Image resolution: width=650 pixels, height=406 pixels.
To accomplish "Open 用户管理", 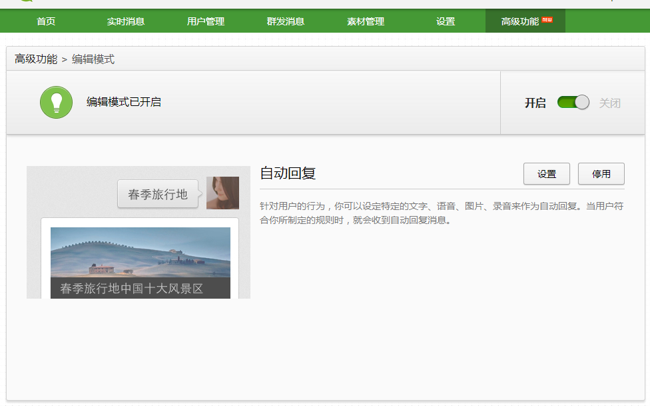I will point(205,21).
